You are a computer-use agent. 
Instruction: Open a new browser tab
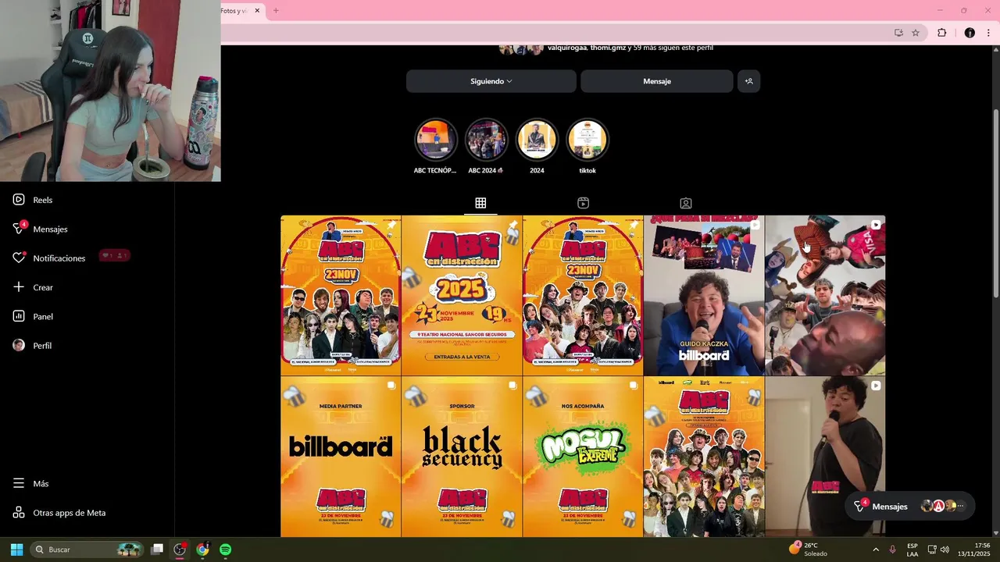[276, 10]
